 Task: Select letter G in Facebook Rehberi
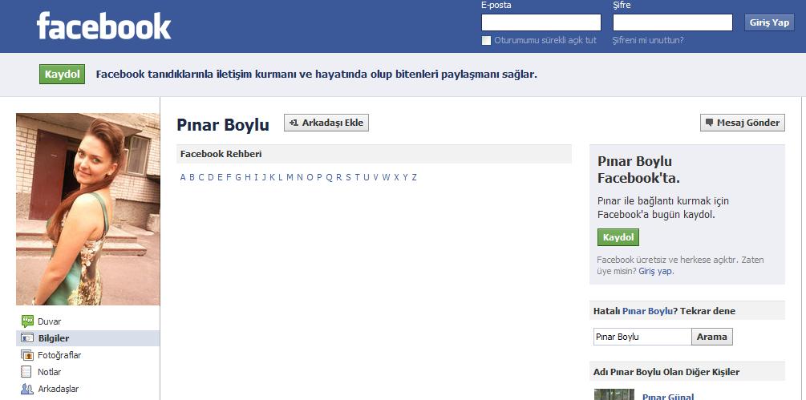[x=238, y=178]
